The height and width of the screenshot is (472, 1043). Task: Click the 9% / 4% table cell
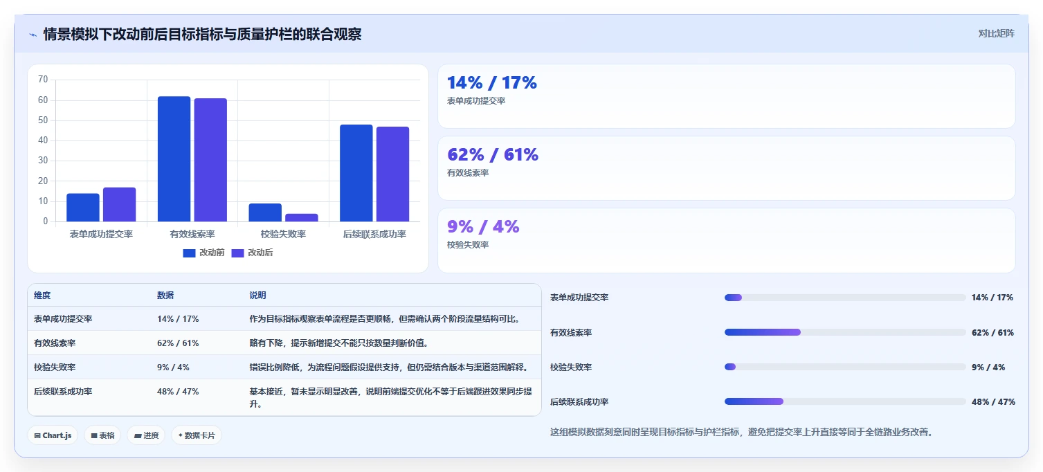(x=173, y=367)
